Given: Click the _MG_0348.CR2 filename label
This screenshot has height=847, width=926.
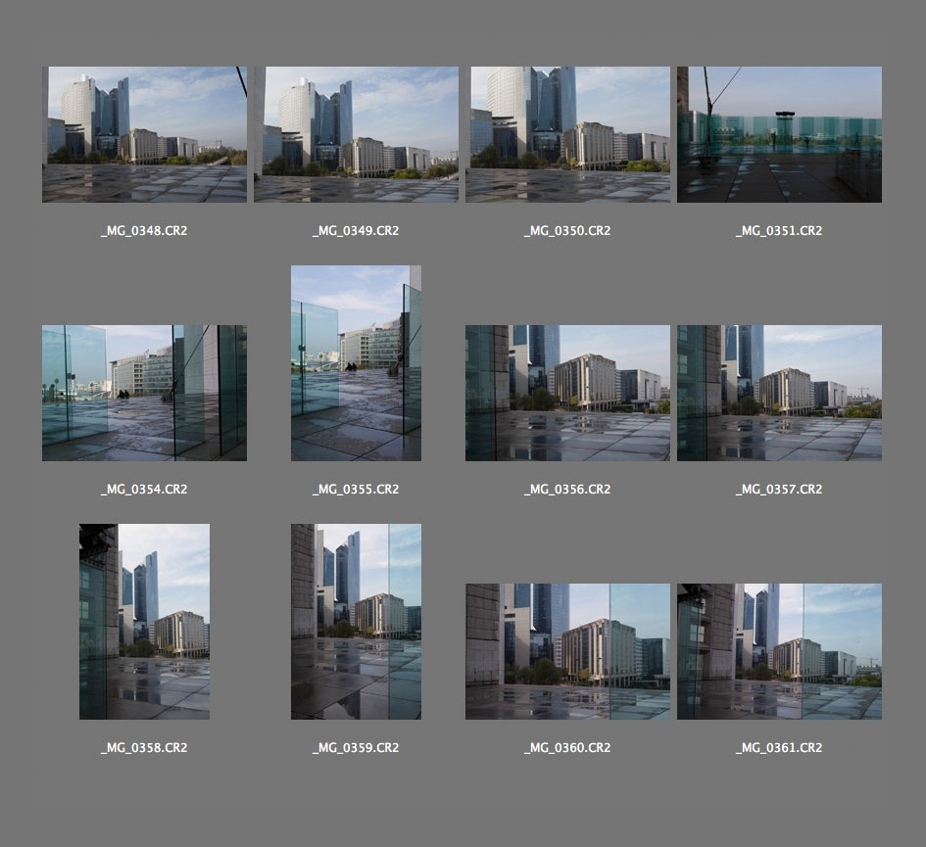Looking at the screenshot, I should pos(144,231).
